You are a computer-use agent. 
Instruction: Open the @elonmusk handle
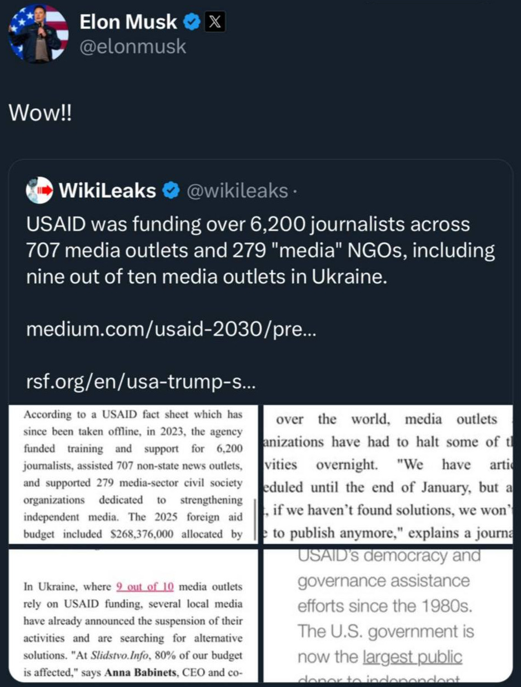click(x=133, y=47)
